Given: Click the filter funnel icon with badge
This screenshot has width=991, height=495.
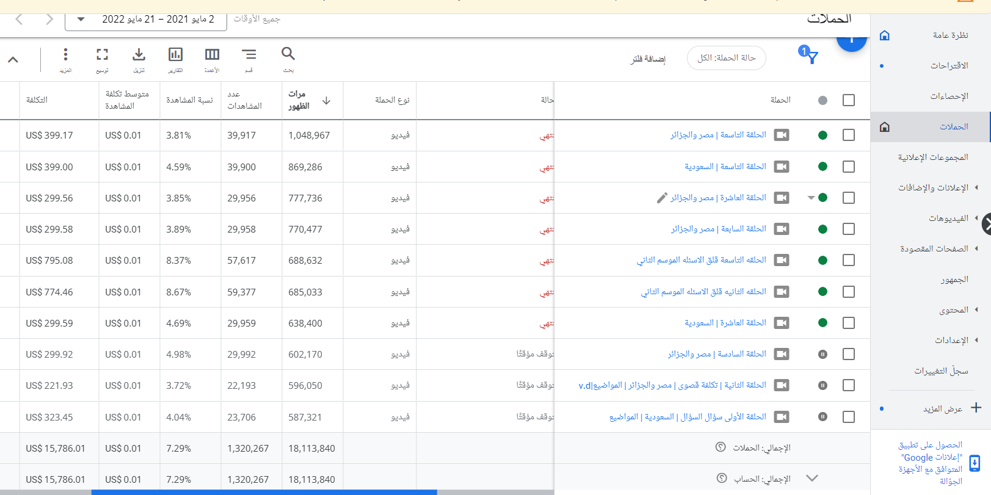Looking at the screenshot, I should click(809, 56).
